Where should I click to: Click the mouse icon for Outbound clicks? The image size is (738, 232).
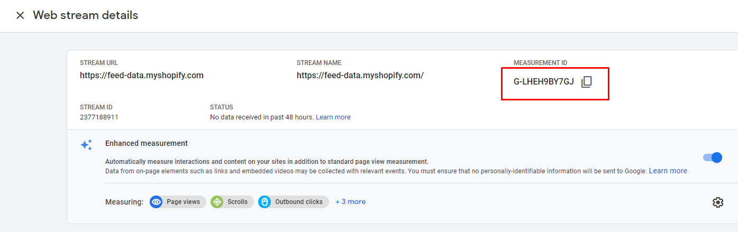point(265,202)
